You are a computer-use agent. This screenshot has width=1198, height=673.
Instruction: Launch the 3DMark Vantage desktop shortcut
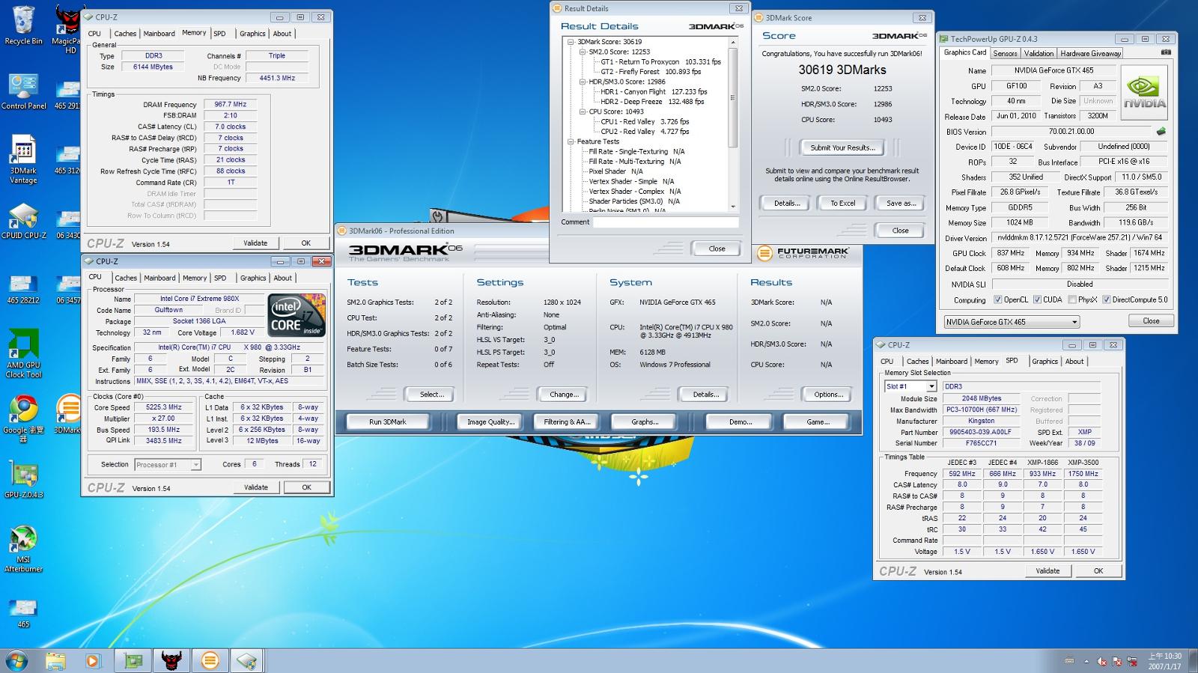[x=23, y=159]
